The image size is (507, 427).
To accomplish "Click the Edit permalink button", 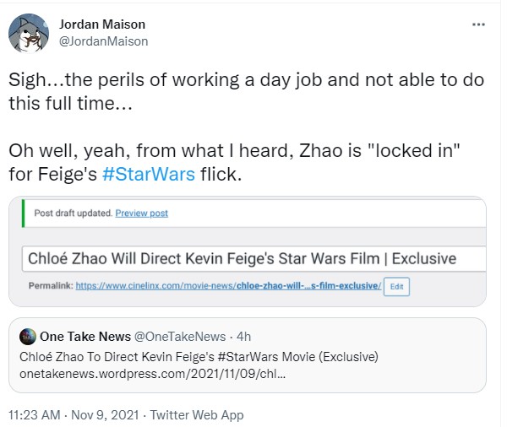I will pos(396,287).
